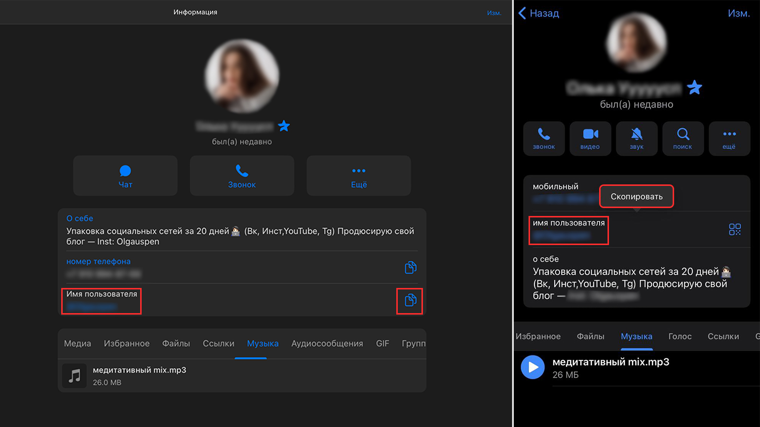Tap mobile Голос tab
Image resolution: width=760 pixels, height=427 pixels.
[680, 336]
